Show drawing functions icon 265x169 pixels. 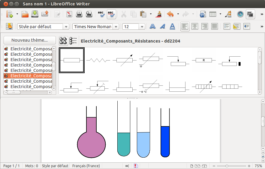click(228, 14)
